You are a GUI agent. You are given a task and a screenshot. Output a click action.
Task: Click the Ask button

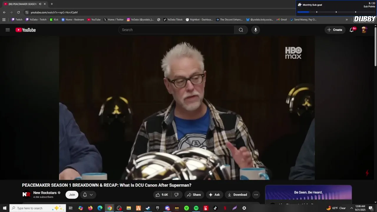tap(214, 195)
